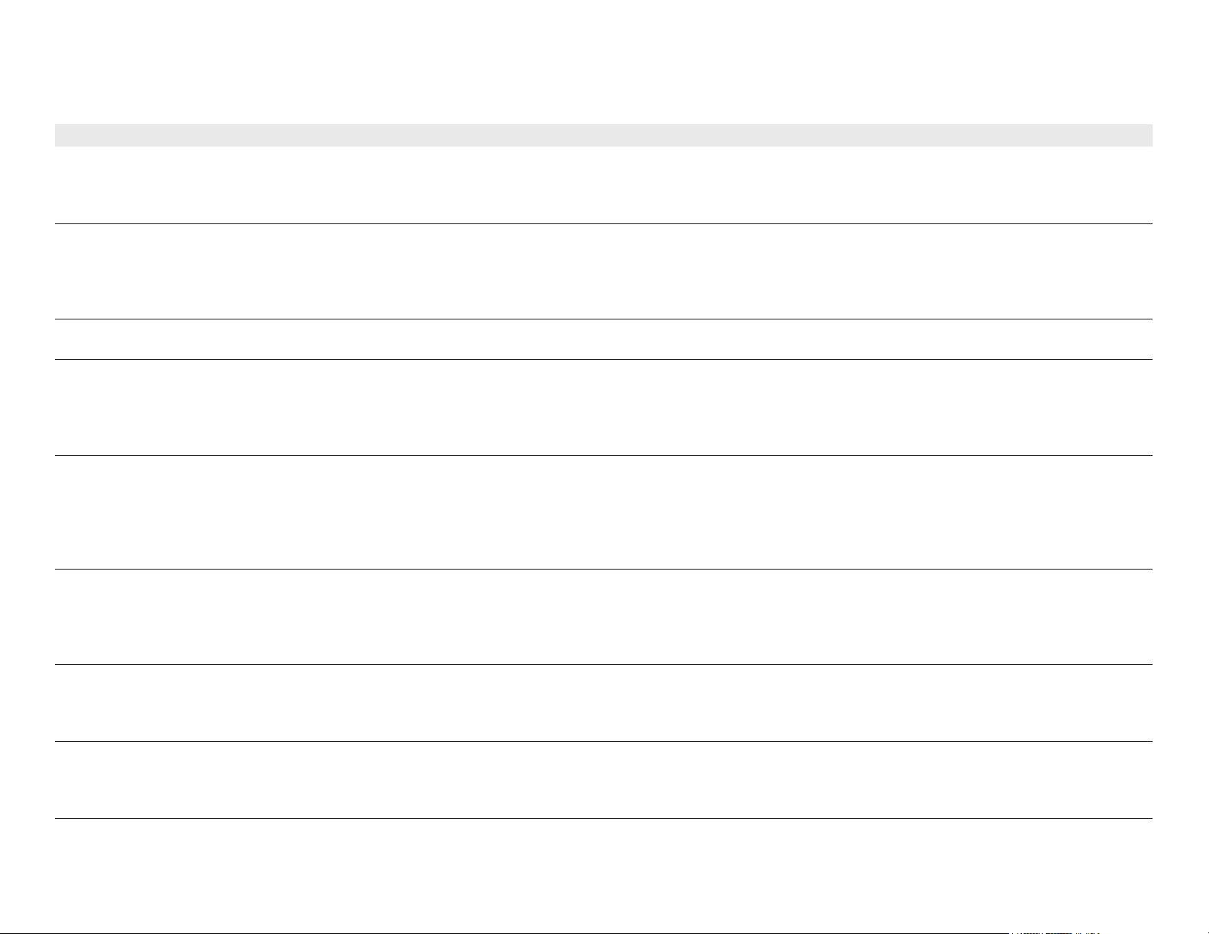1209x934 pixels.
Task: Select the sixth empty table row
Action: point(603,617)
